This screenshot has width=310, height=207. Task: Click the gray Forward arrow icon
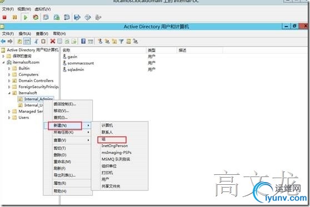click(10, 41)
